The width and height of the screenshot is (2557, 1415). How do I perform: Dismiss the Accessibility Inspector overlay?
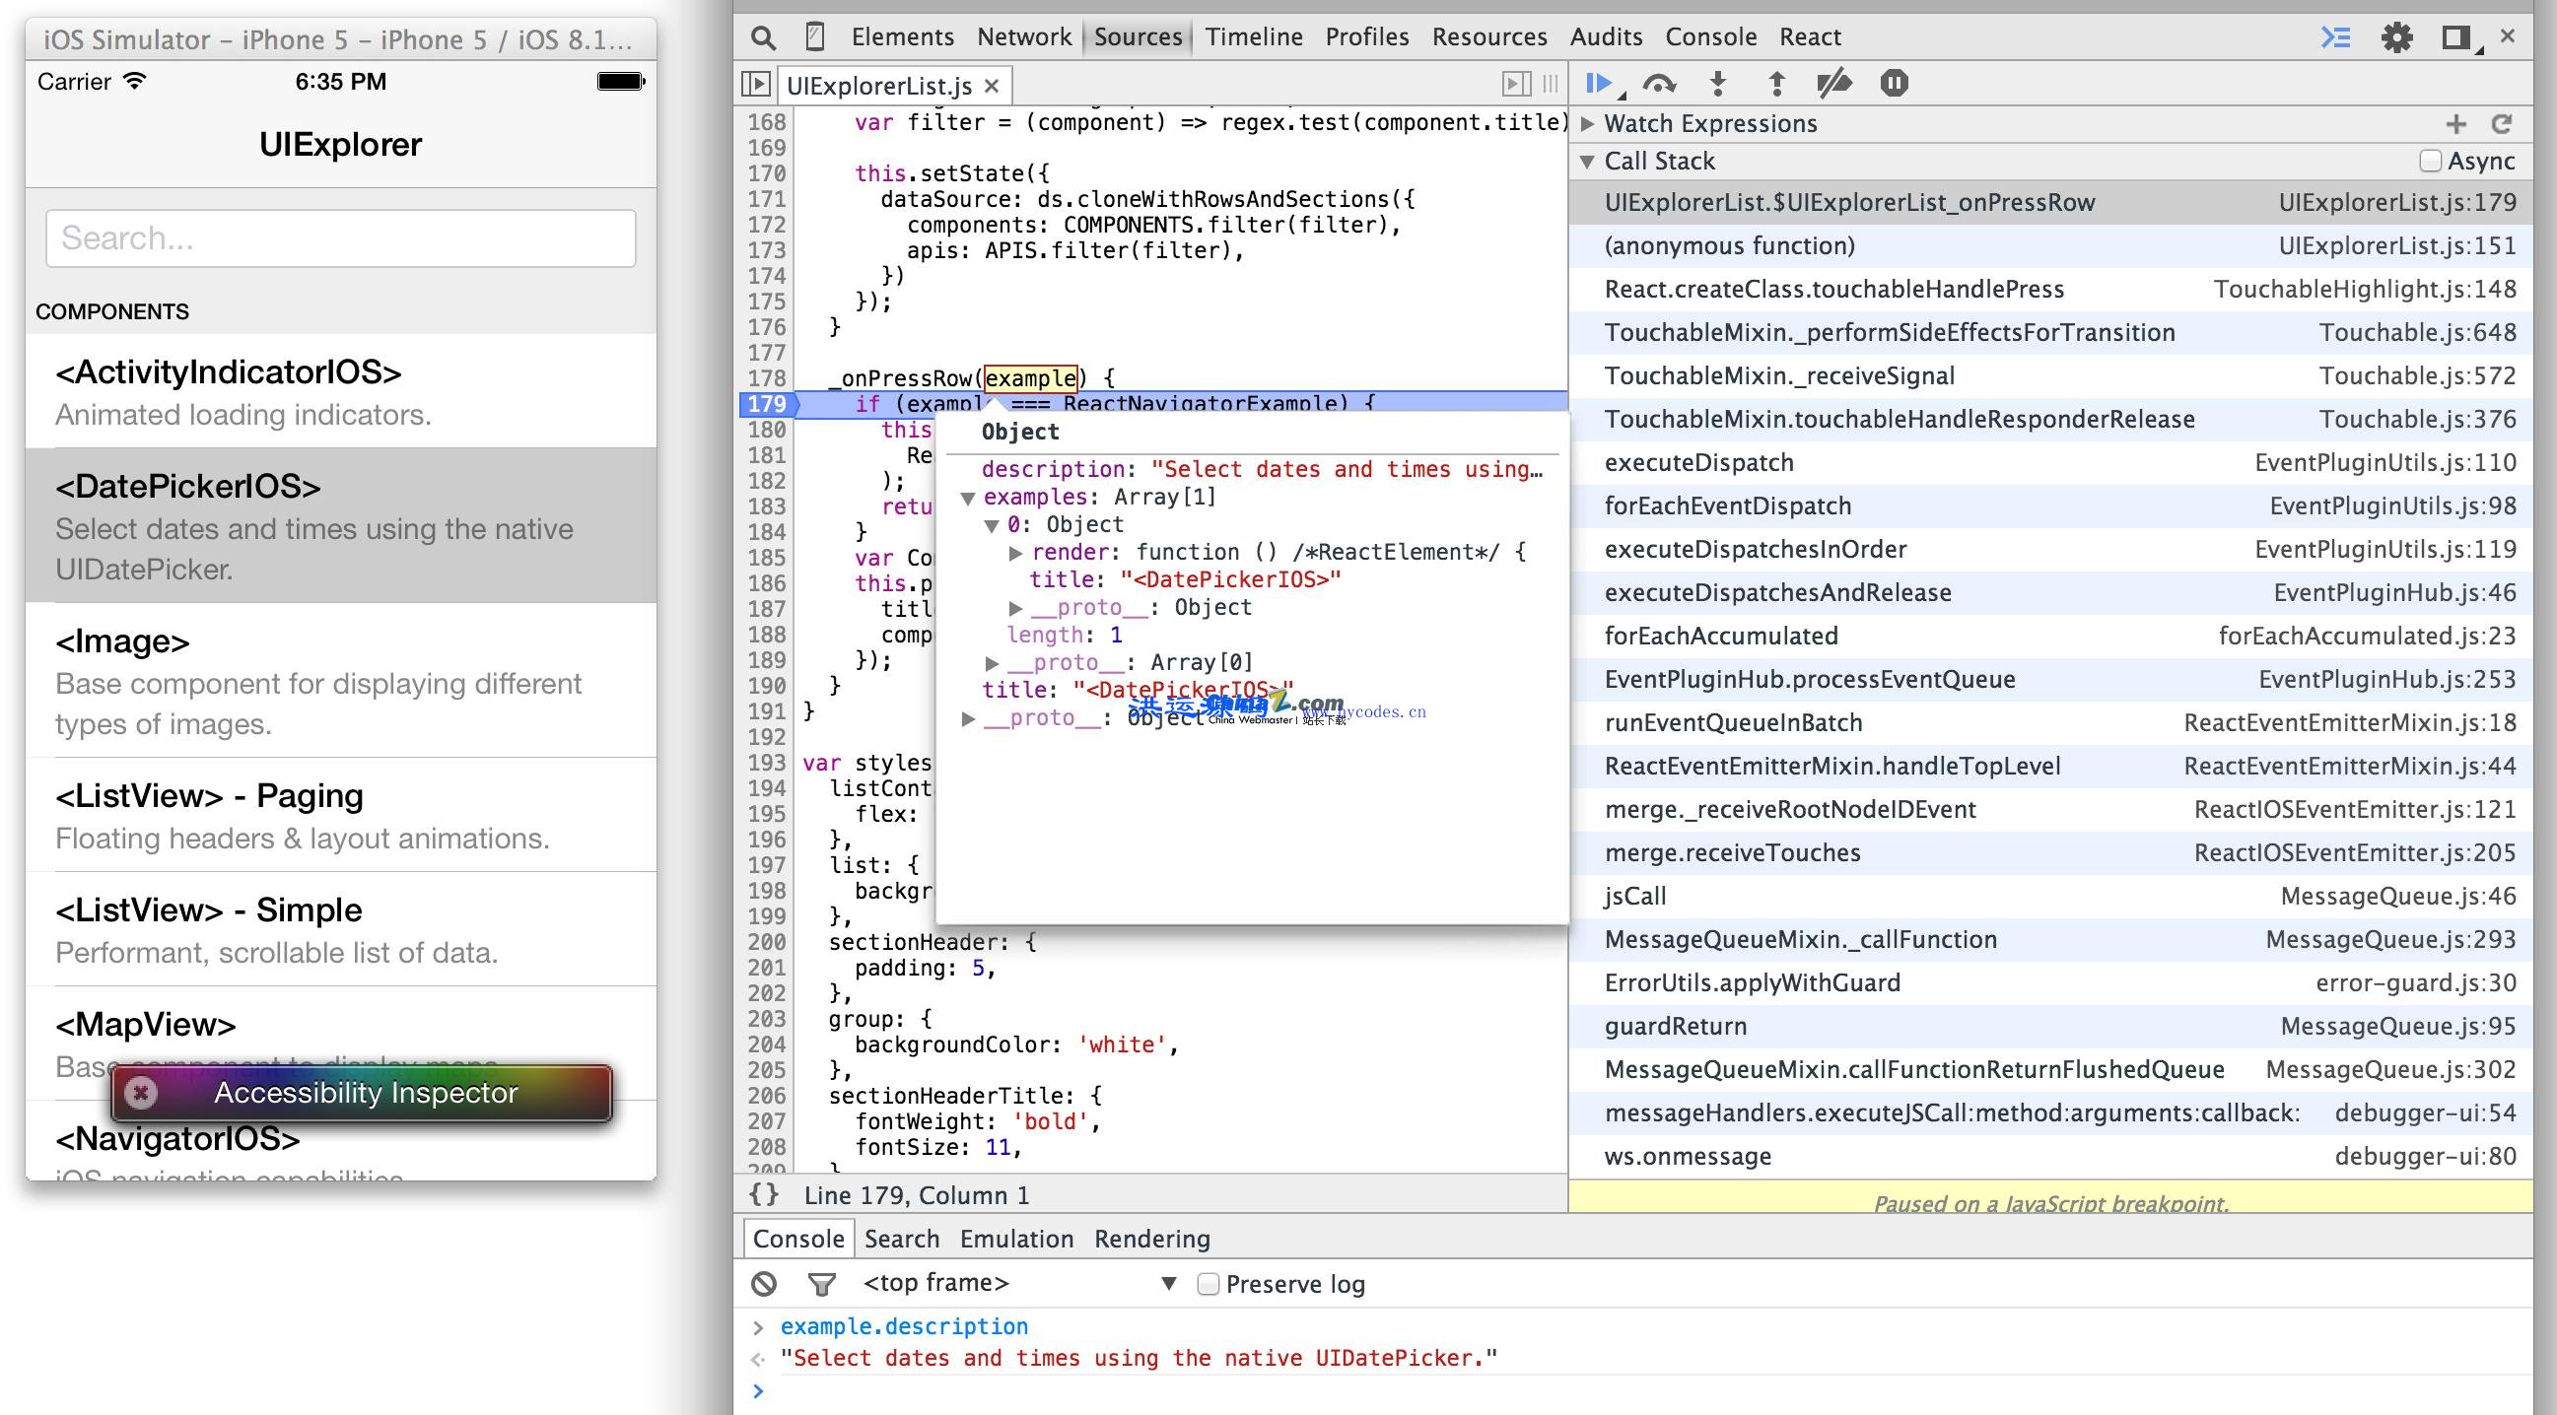point(140,1093)
